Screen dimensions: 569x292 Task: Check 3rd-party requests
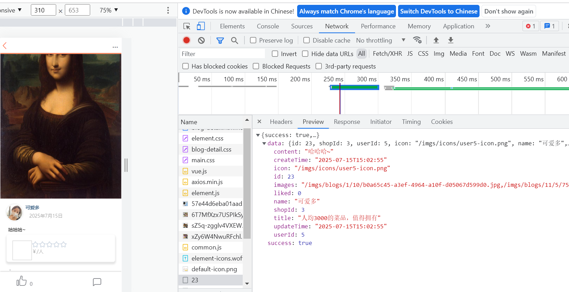tap(319, 66)
